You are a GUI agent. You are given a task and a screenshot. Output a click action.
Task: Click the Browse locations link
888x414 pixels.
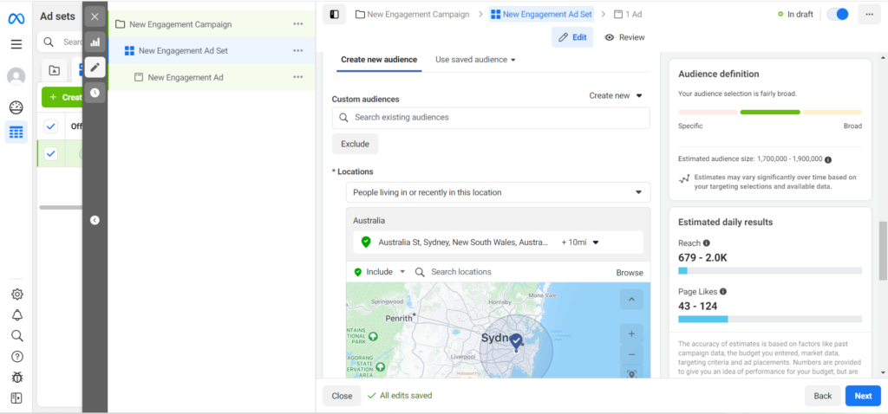coord(630,273)
